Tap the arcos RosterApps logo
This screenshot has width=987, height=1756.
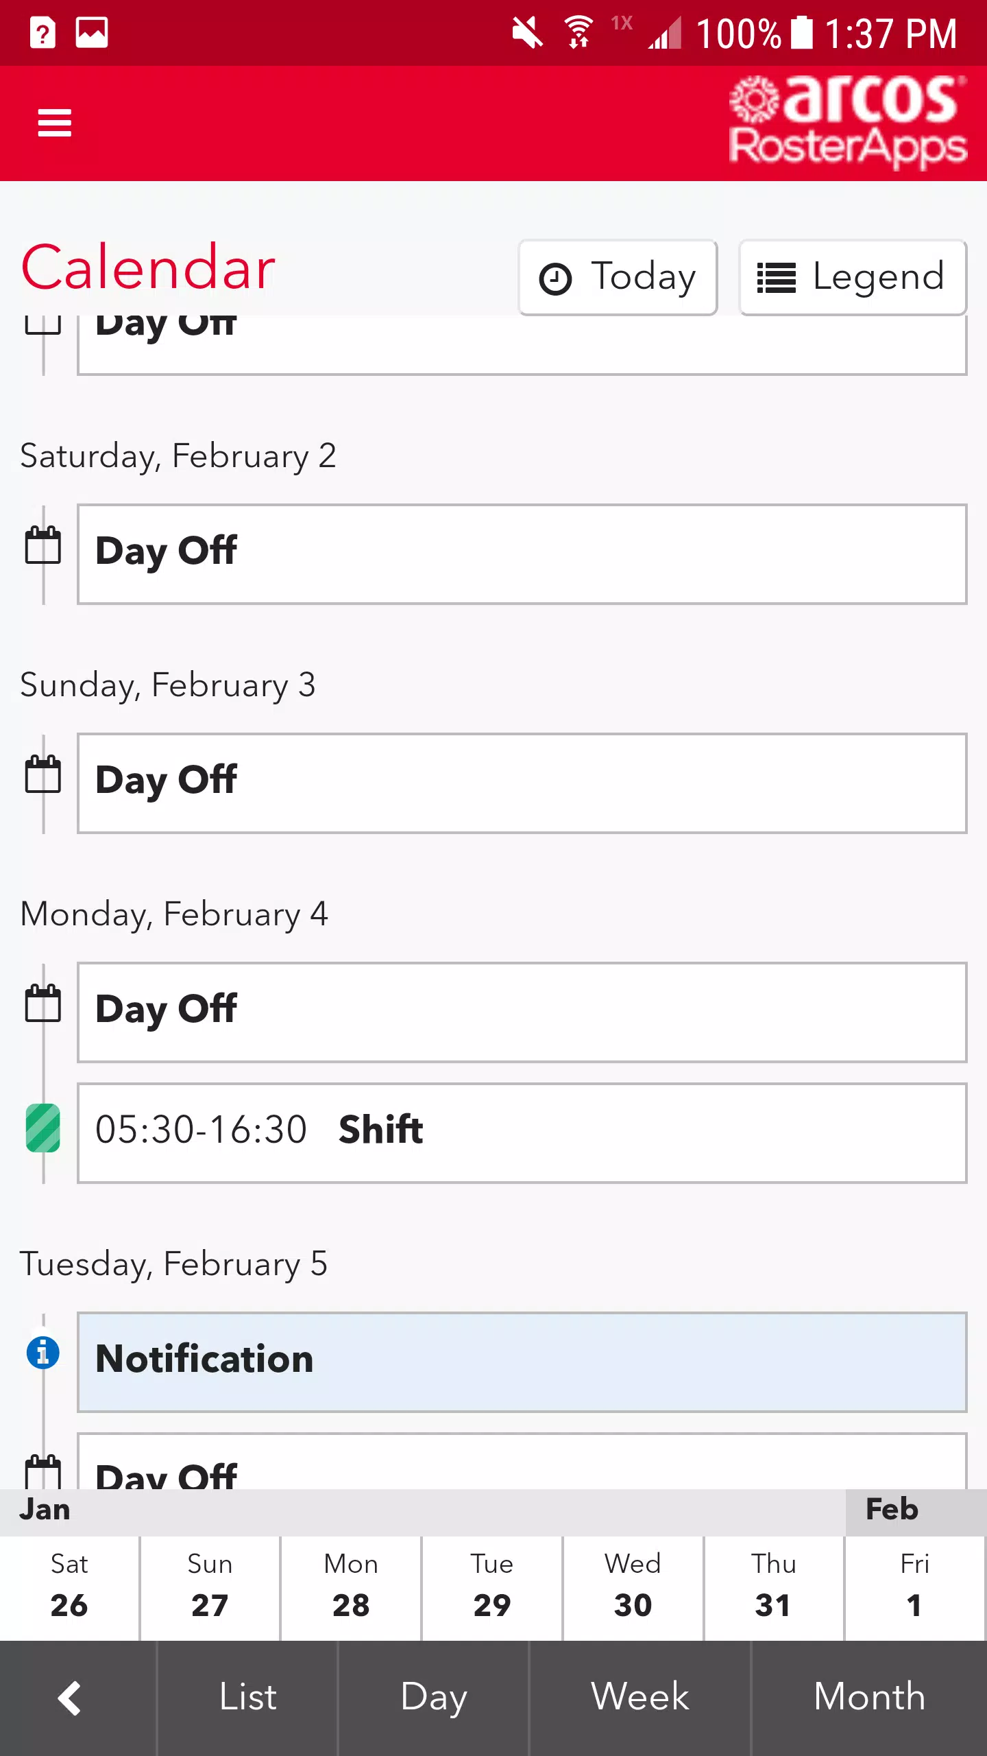click(x=847, y=121)
